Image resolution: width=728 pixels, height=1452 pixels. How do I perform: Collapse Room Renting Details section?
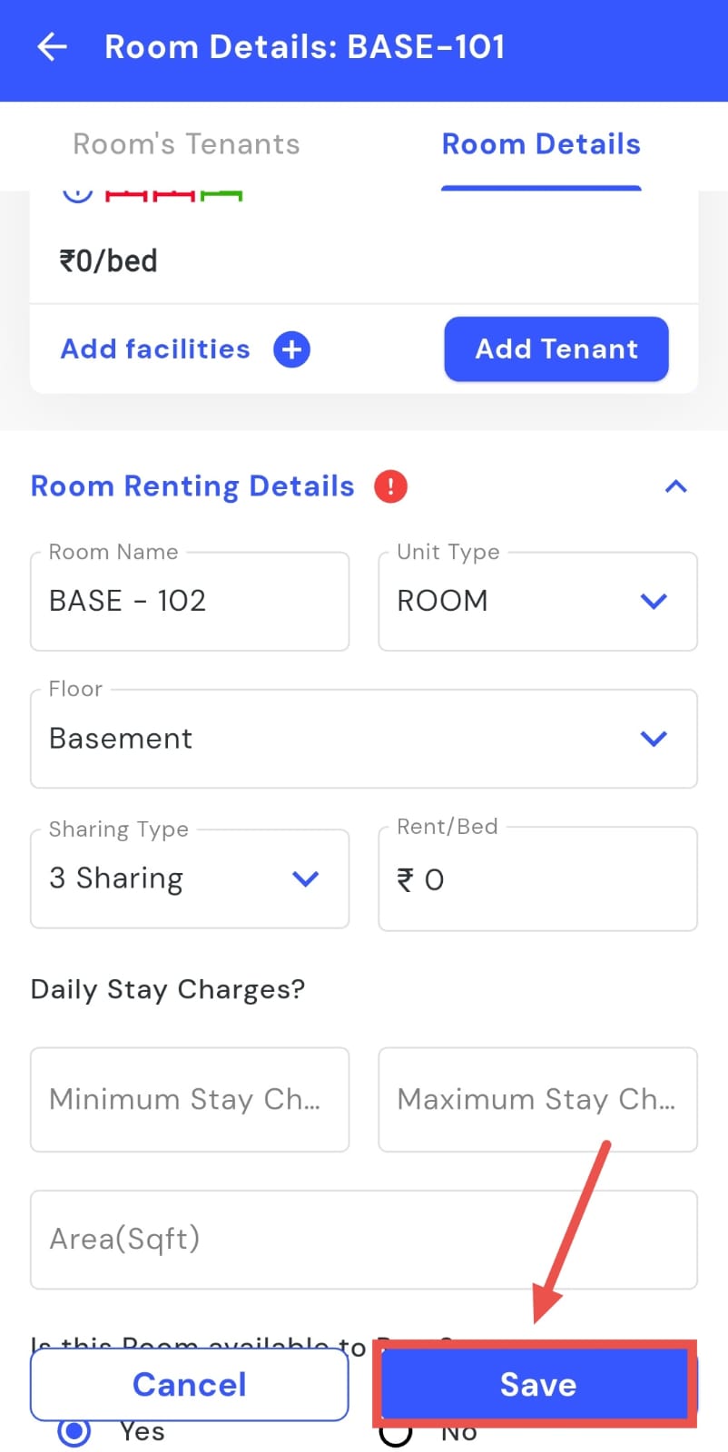coord(675,486)
